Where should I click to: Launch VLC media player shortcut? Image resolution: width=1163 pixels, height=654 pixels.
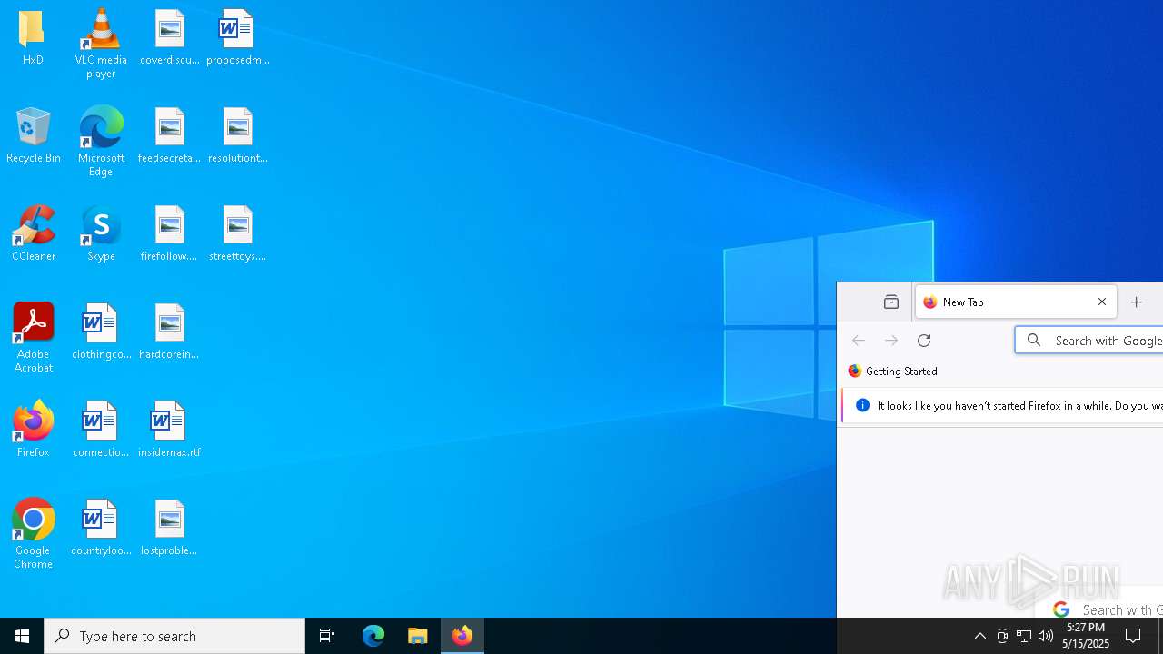101,43
